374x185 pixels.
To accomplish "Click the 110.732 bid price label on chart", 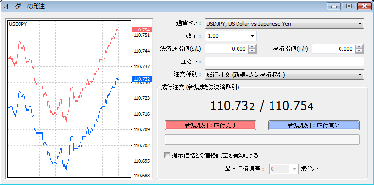I will tap(142, 79).
